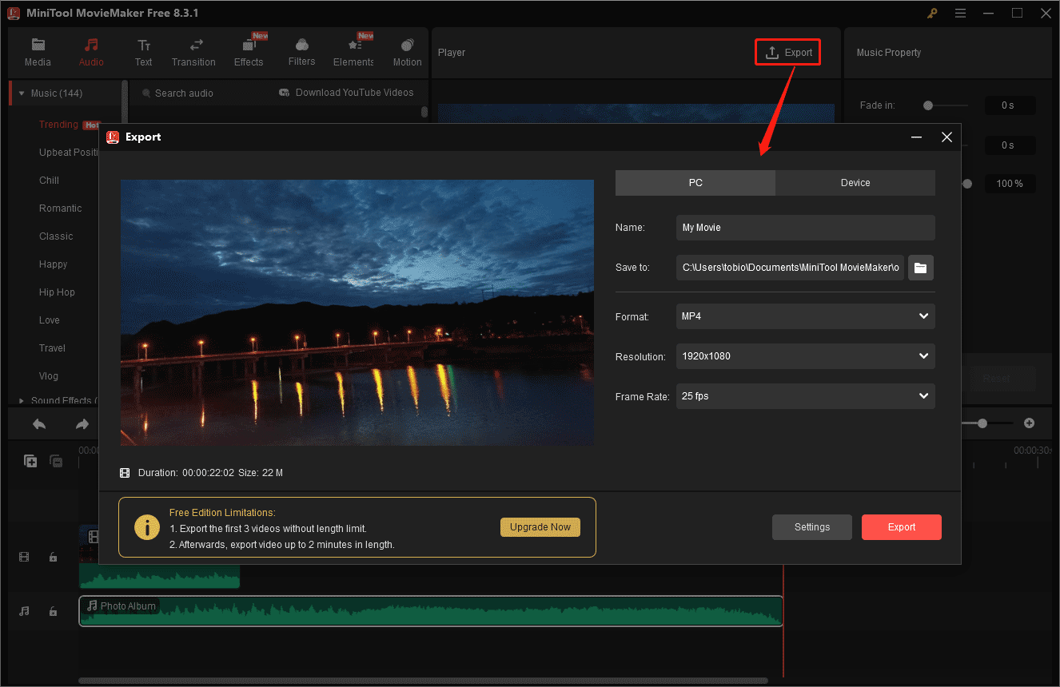Screen dimensions: 1060x687
Task: Expand the Frame Rate dropdown showing 25 fps
Action: click(x=805, y=396)
